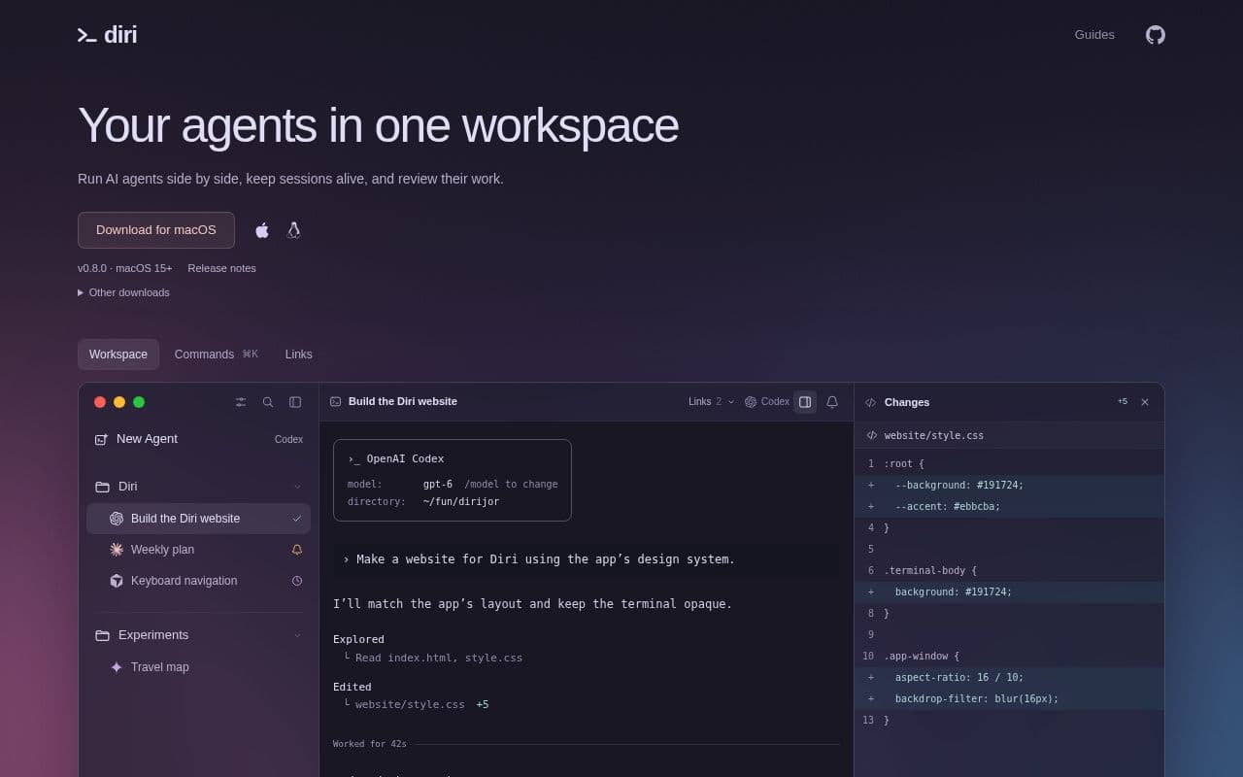This screenshot has width=1243, height=777.
Task: Open the GitHub repository icon
Action: [1155, 35]
